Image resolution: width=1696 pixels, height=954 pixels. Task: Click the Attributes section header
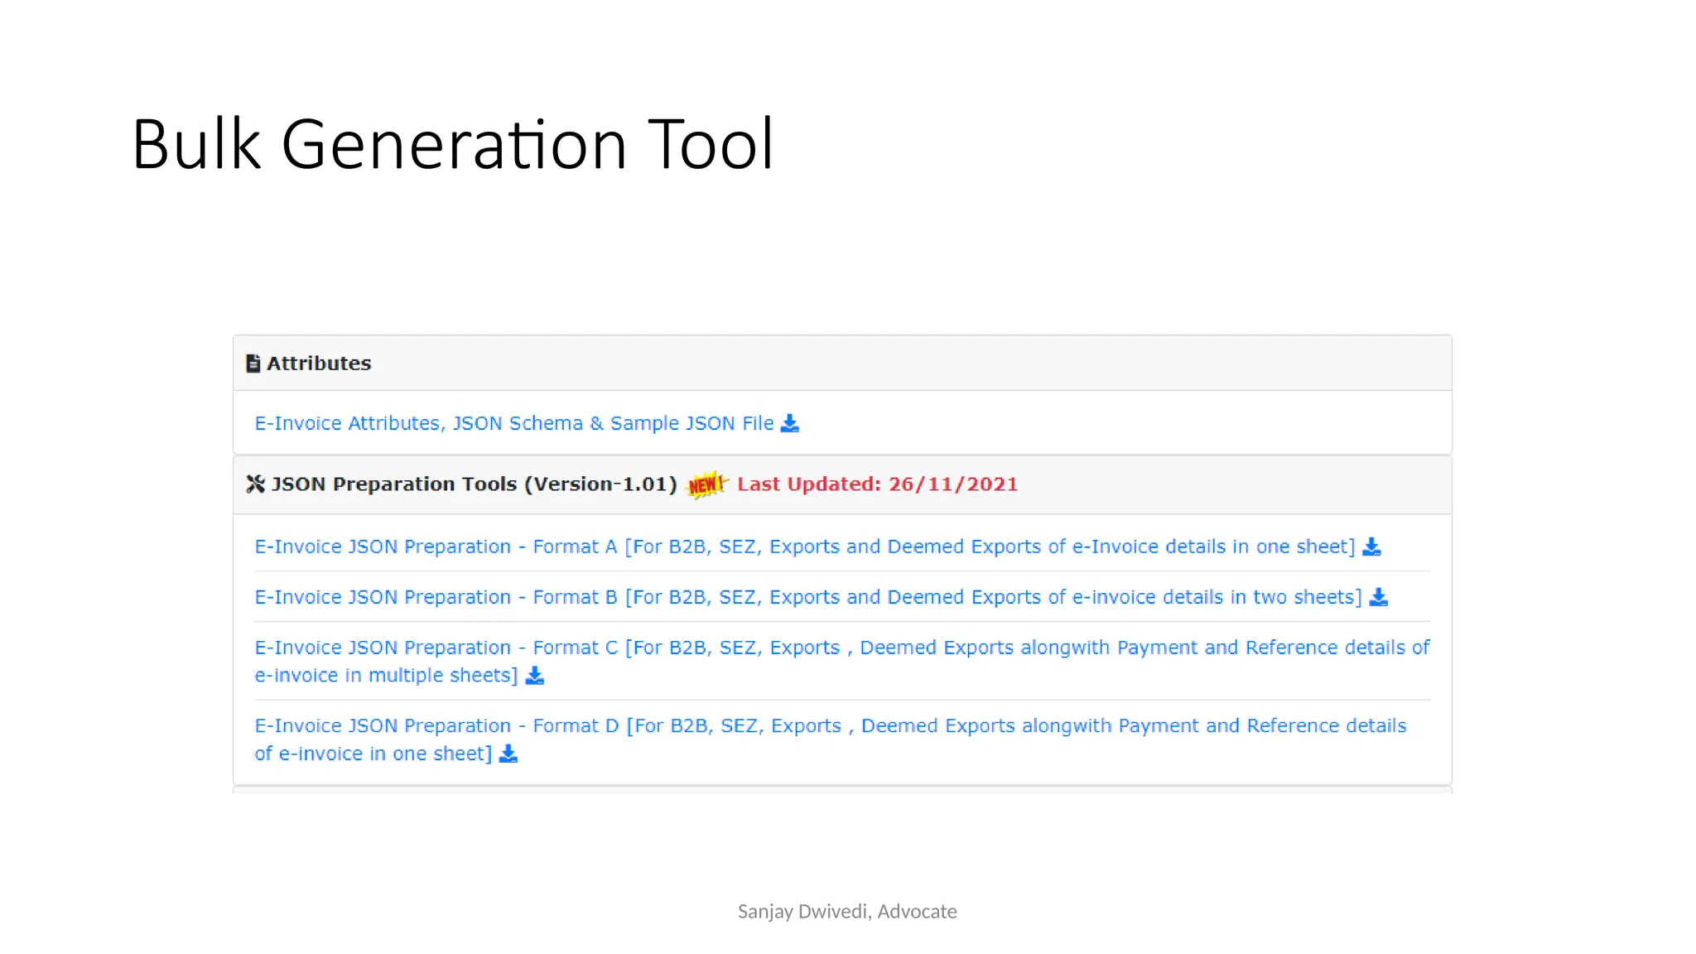(842, 364)
